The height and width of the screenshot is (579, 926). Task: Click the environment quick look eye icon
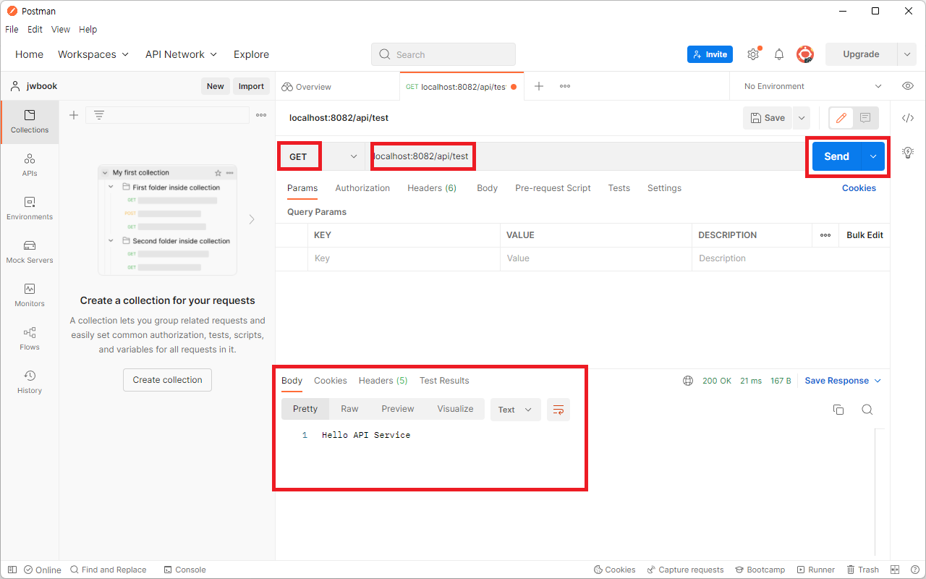[908, 86]
